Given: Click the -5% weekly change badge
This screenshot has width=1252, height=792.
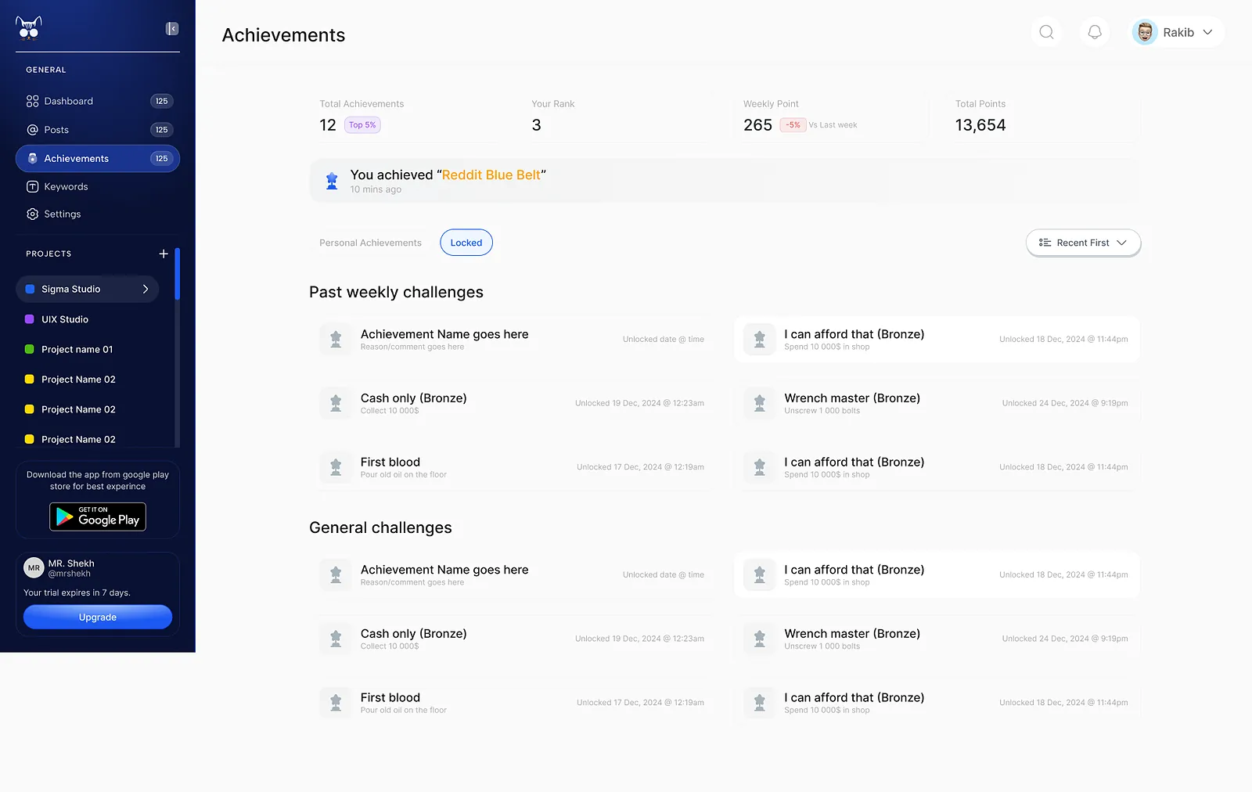Looking at the screenshot, I should (793, 125).
